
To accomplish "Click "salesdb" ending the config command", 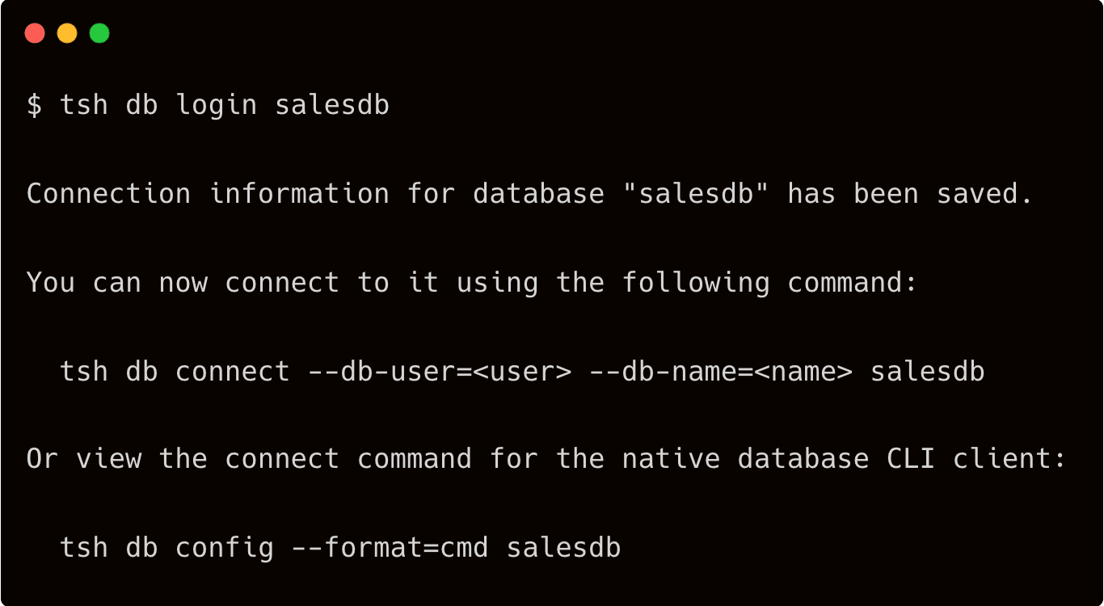I will point(563,548).
